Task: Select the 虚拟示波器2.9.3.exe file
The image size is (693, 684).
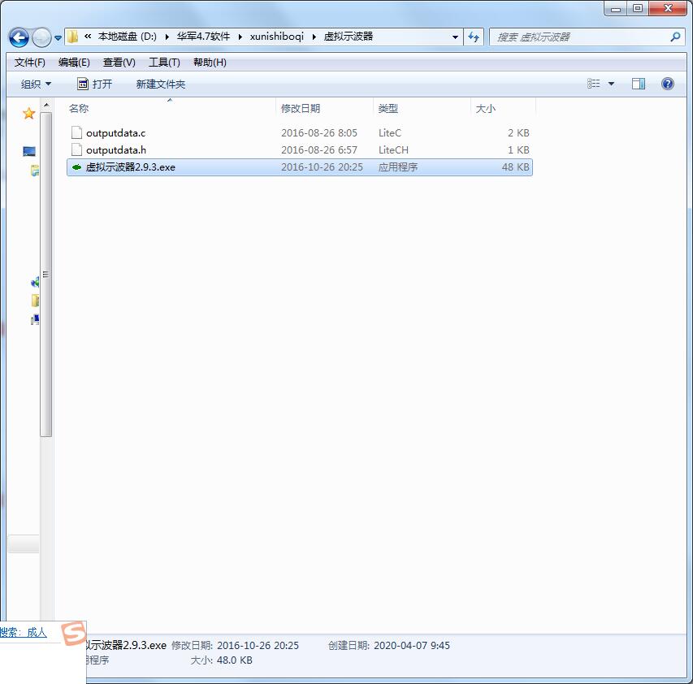Action: coord(130,167)
